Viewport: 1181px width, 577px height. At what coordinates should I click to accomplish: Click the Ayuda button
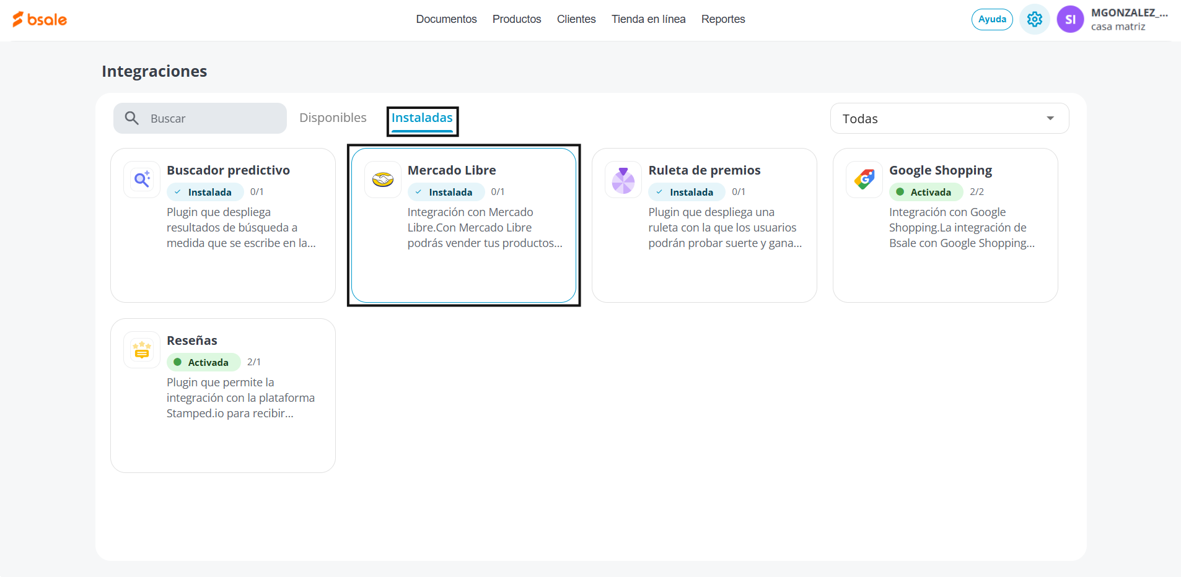[992, 19]
